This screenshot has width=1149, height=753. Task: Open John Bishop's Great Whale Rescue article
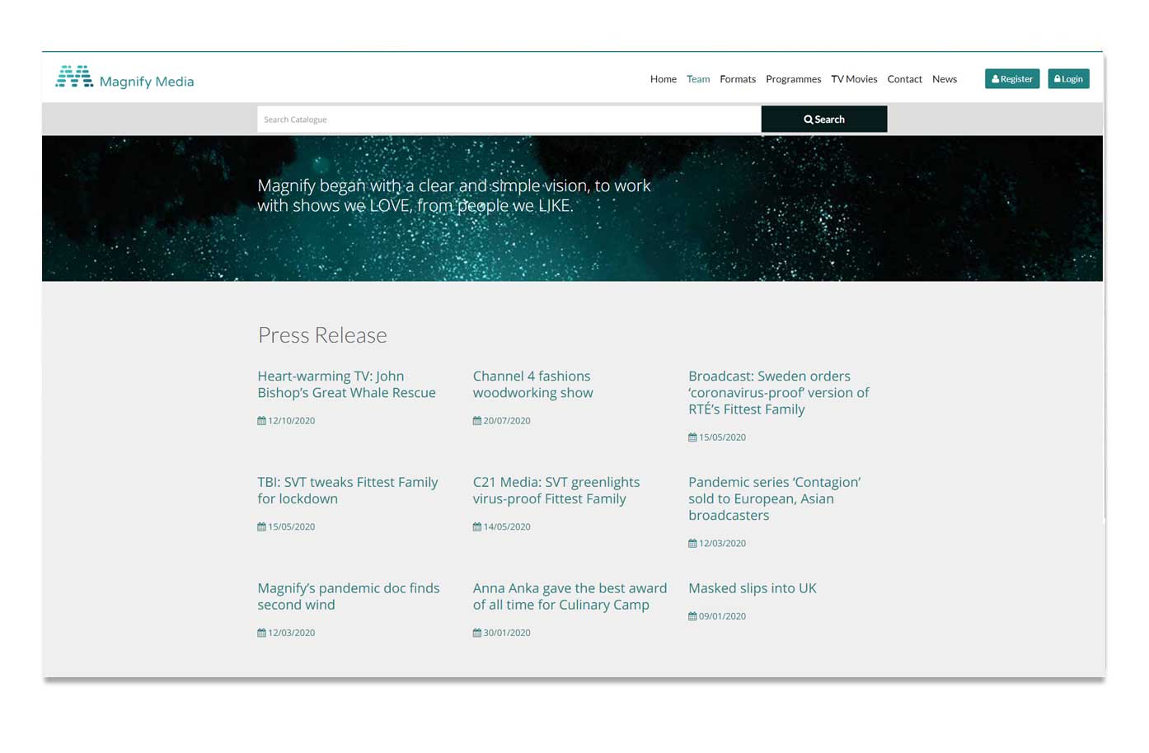coord(346,384)
